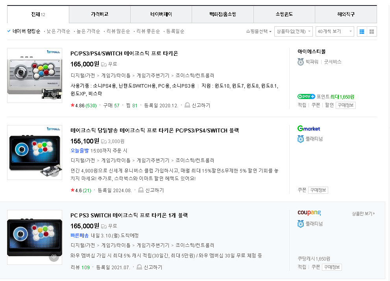Switch to list view layout icon
This screenshot has height=281, width=390.
click(362, 31)
